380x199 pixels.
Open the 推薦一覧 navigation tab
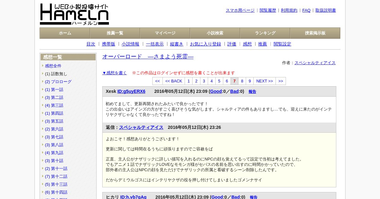pos(115,33)
